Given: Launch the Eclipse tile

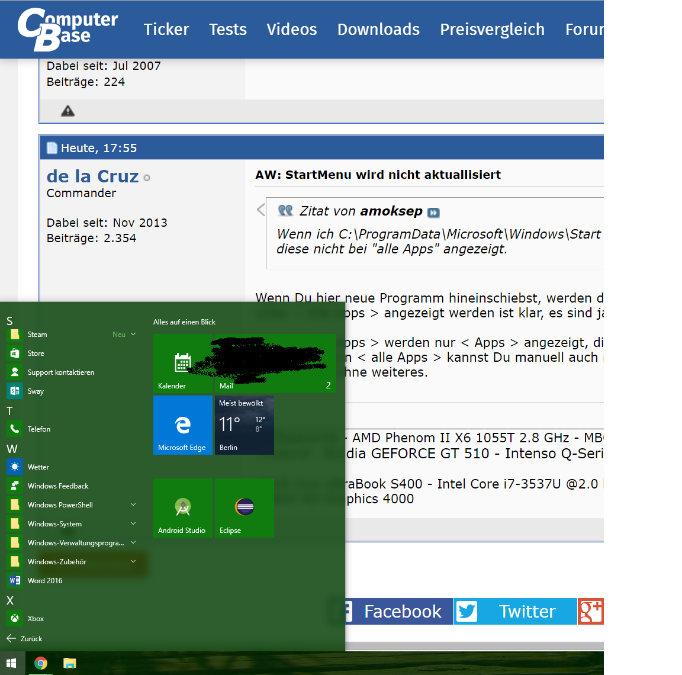Looking at the screenshot, I should pos(245,508).
